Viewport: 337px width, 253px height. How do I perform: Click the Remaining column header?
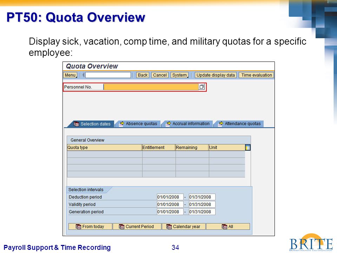192,147
